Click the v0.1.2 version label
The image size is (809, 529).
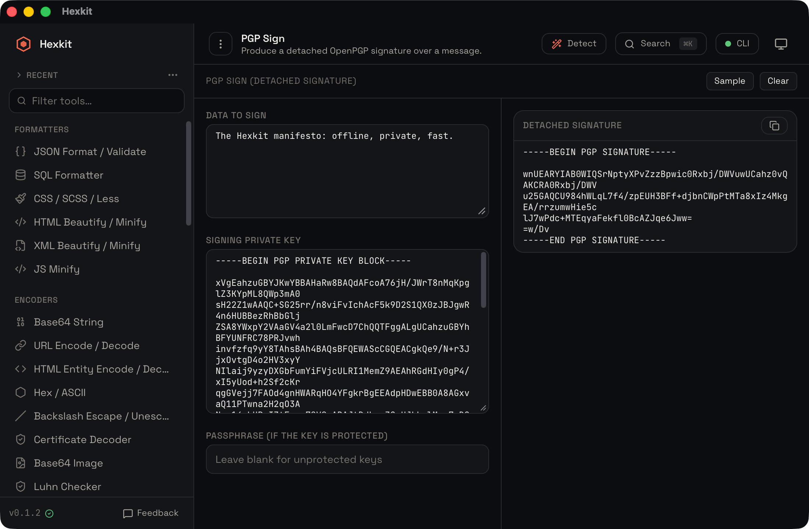[x=25, y=513]
